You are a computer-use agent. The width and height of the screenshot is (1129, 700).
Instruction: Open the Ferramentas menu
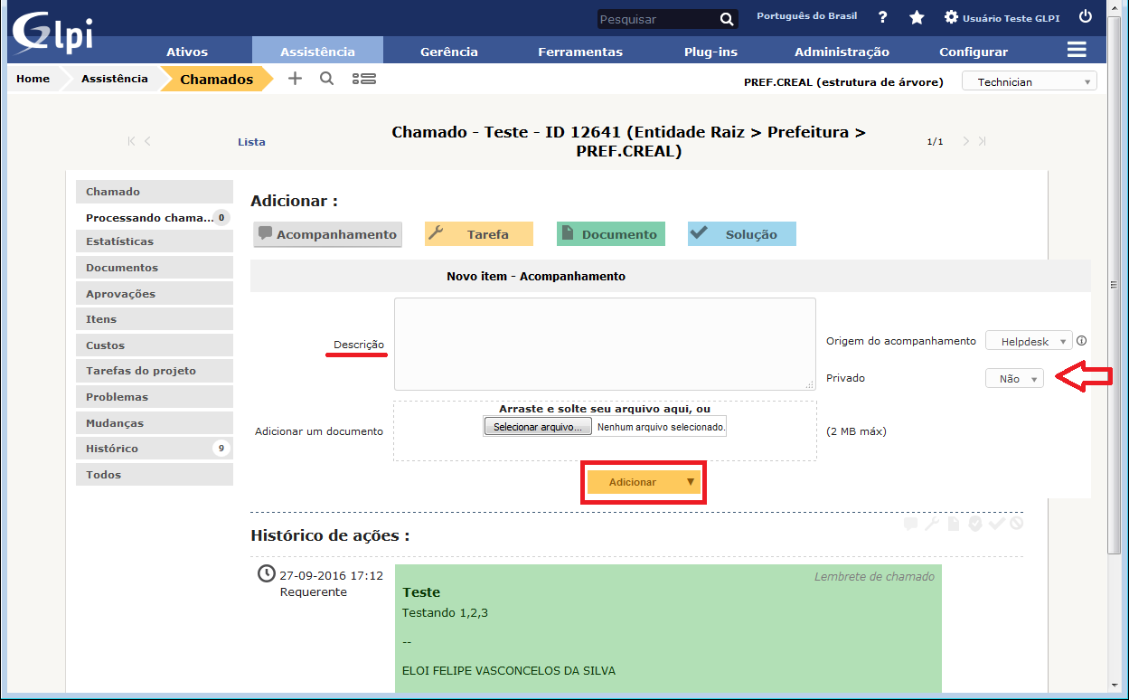(x=579, y=52)
